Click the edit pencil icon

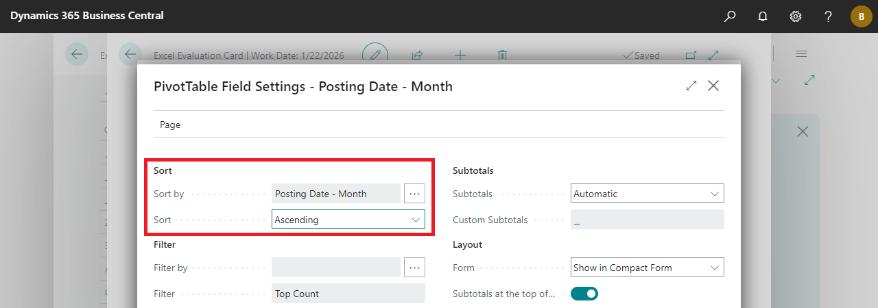coord(375,55)
